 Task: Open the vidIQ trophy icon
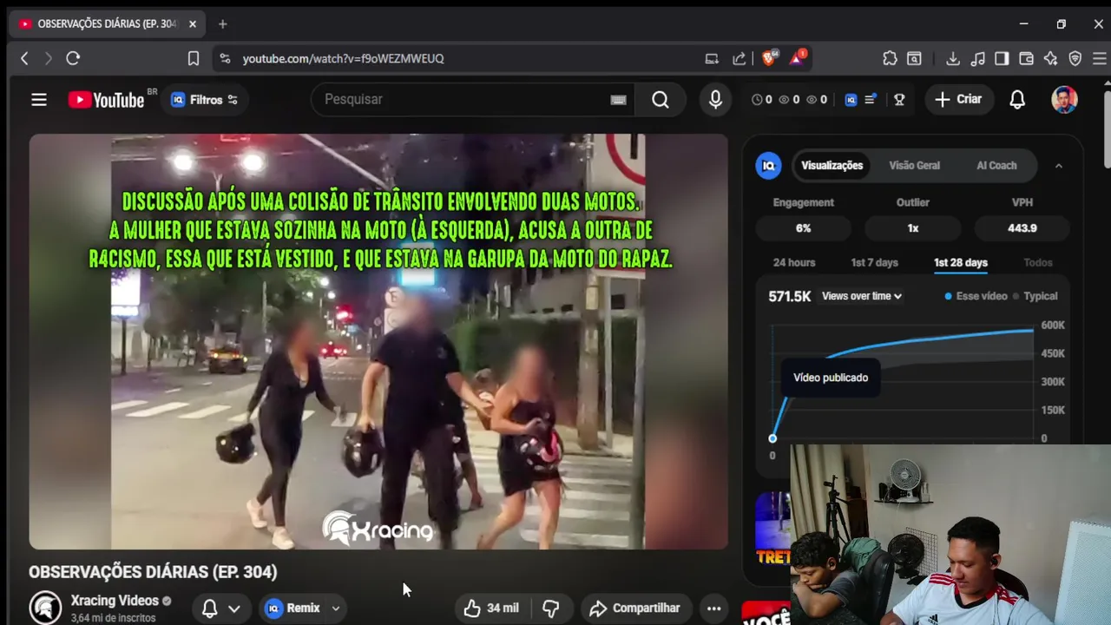point(899,100)
